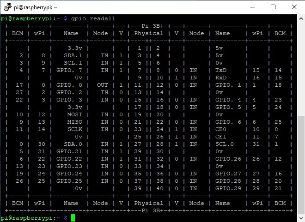
Task: Click the 'GPIO. 4' name cell
Action: tap(228, 100)
